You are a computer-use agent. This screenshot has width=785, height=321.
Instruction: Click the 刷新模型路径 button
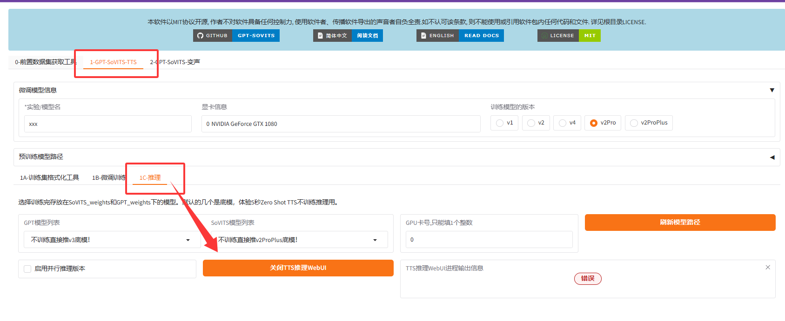(680, 223)
